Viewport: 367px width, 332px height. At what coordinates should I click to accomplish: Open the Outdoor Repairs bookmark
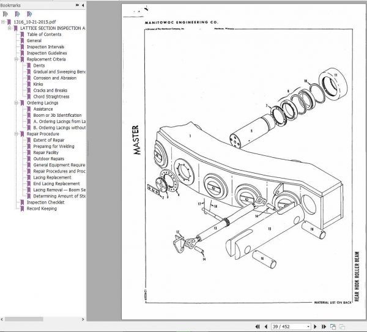[x=49, y=159]
